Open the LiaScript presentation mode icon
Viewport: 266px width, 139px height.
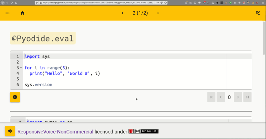258,13
